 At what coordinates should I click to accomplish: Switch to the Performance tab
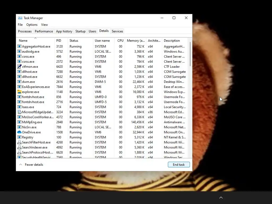pos(44,31)
